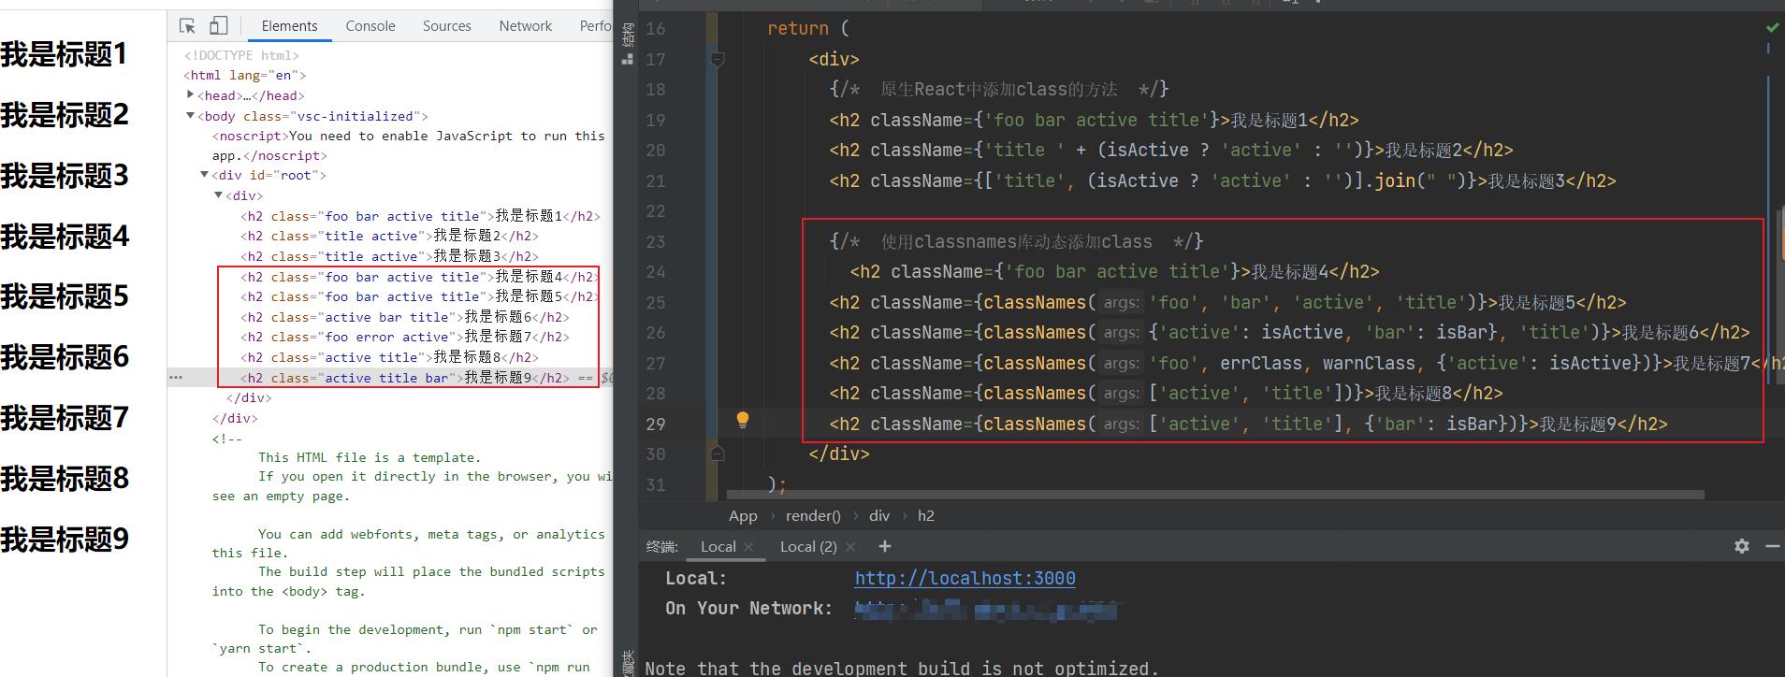Image resolution: width=1785 pixels, height=677 pixels.
Task: Click the 使用classnames库动态添加class comment on line 23
Action: point(1016,241)
